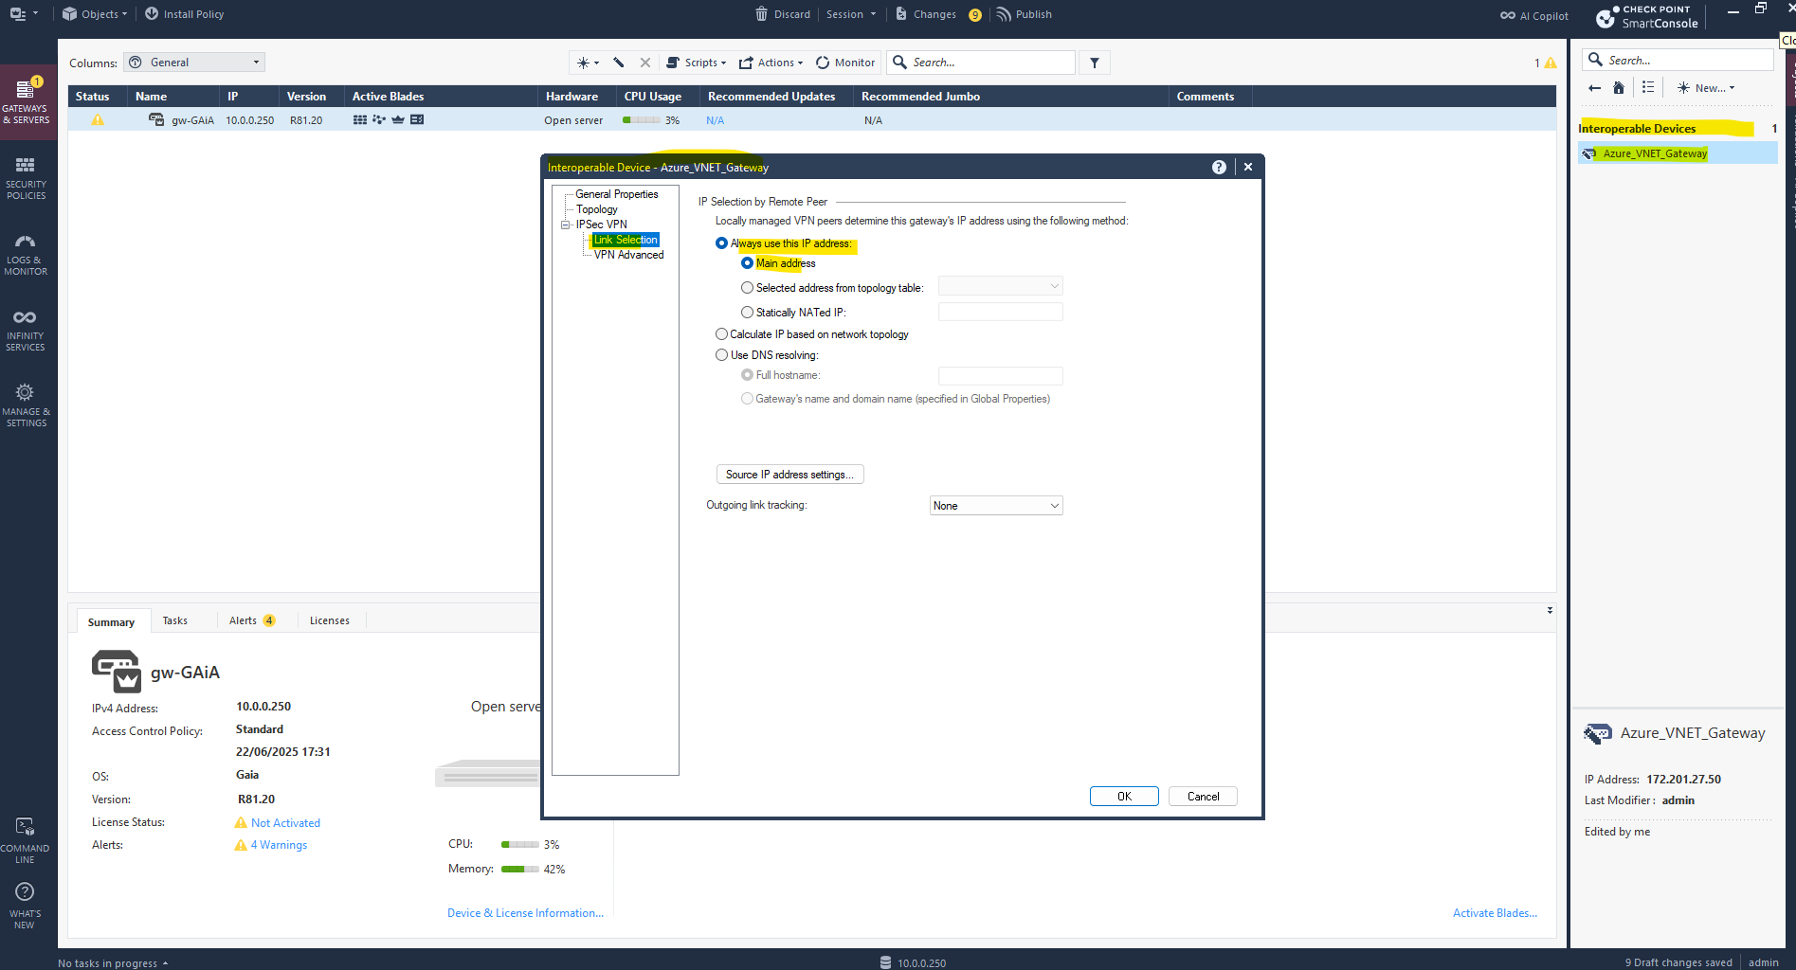Click the warning icon in gw-GAiA status
The width and height of the screenshot is (1796, 970).
tap(98, 120)
